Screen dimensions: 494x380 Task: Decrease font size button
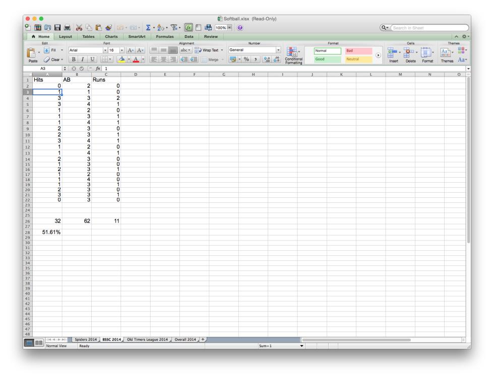point(140,50)
